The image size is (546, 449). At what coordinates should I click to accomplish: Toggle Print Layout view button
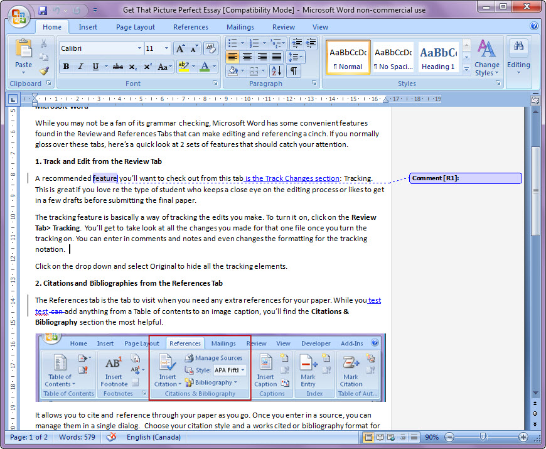click(368, 437)
